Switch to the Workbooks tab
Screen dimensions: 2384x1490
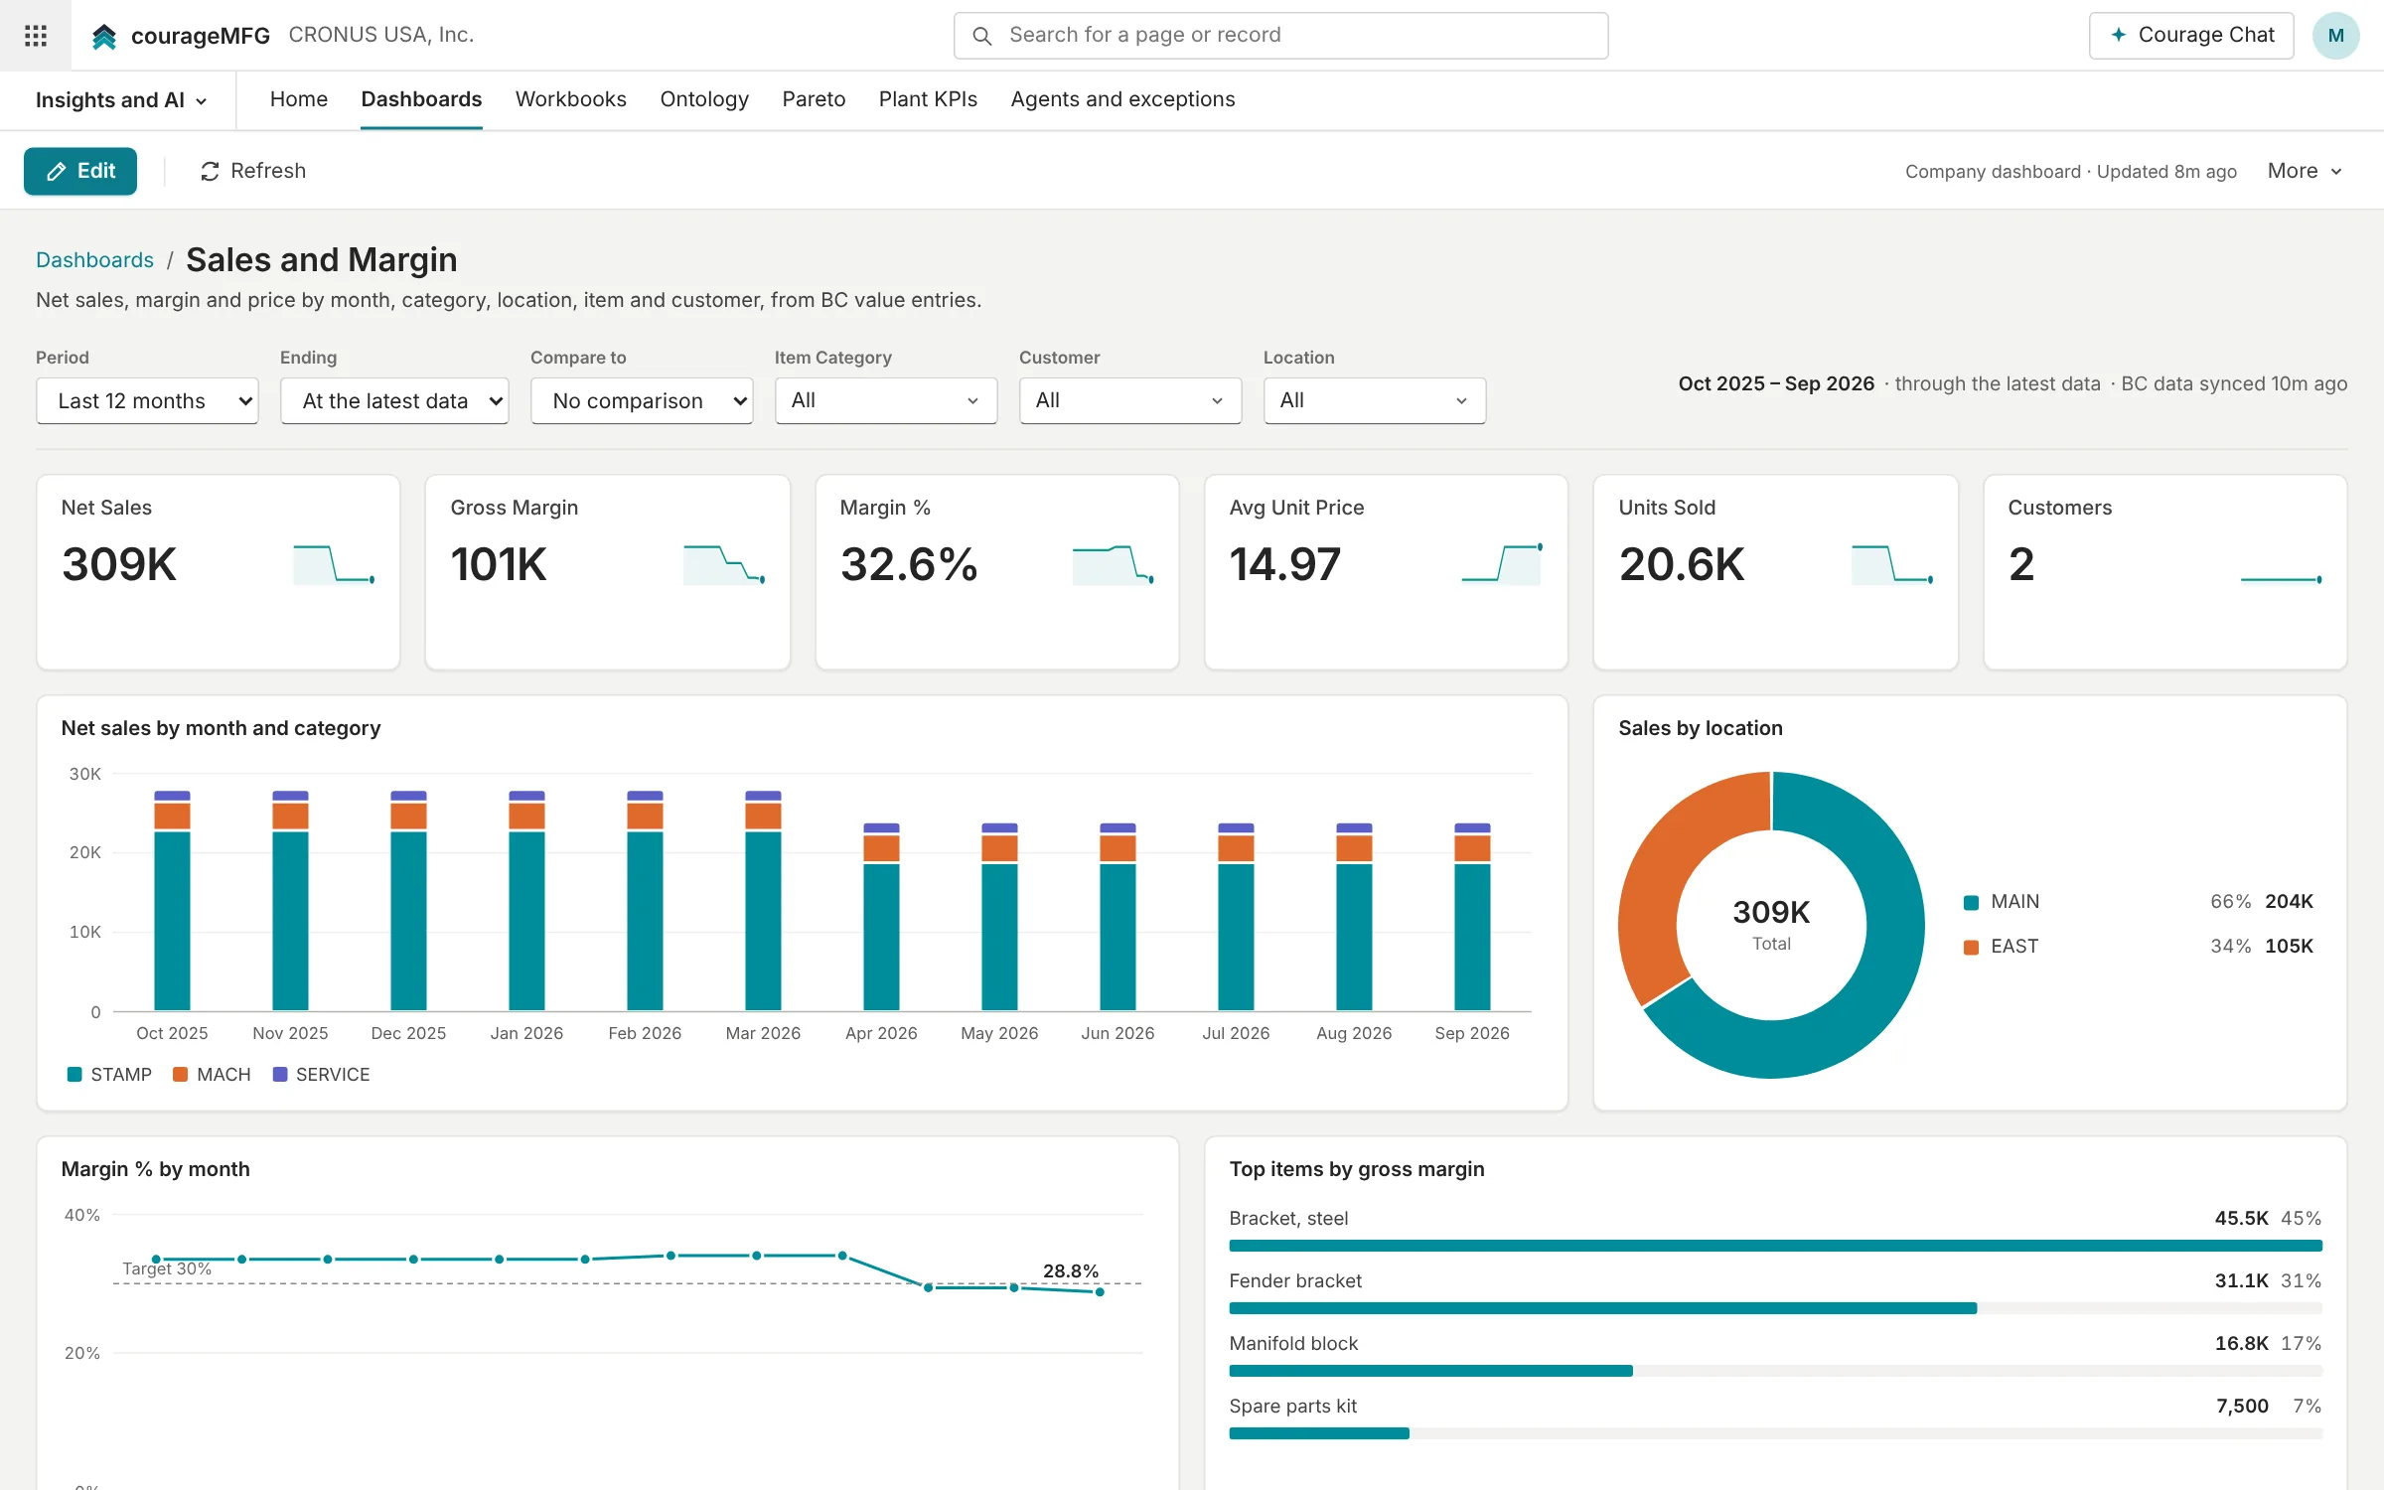[x=570, y=99]
